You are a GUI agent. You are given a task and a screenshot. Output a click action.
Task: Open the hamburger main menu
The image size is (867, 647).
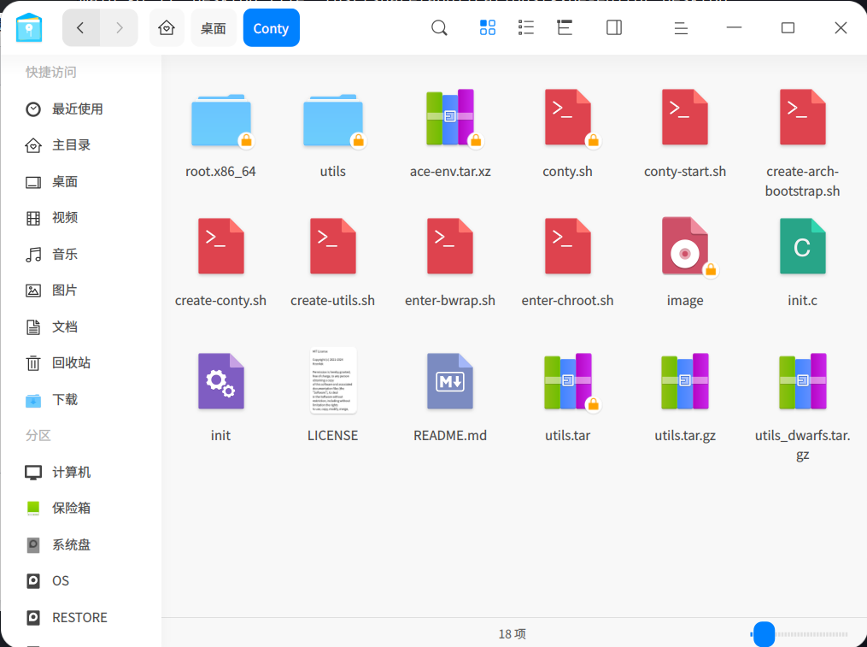(x=681, y=27)
